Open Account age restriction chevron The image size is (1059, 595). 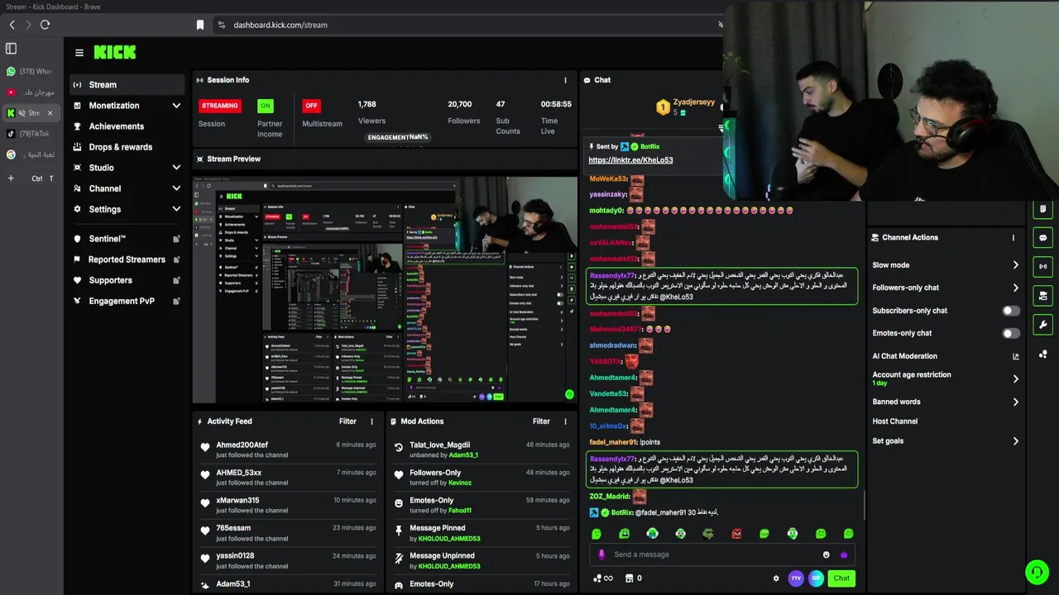tap(1016, 378)
